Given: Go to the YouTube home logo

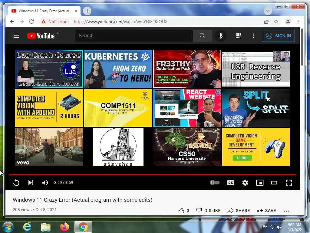Looking at the screenshot, I should coord(41,36).
